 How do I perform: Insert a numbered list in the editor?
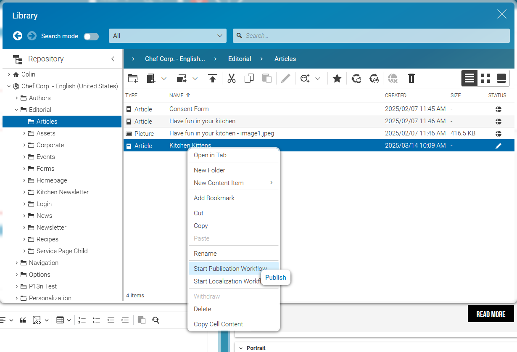click(82, 320)
